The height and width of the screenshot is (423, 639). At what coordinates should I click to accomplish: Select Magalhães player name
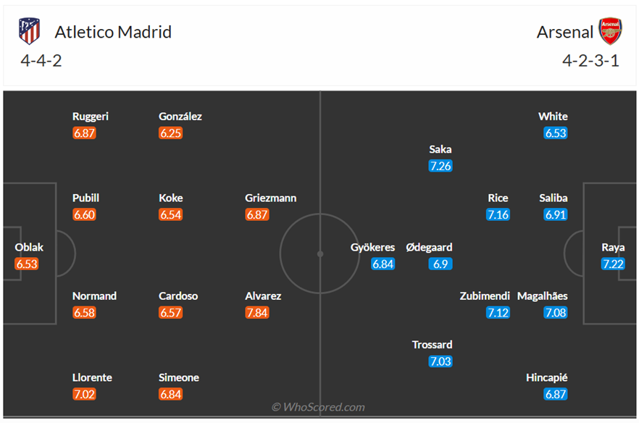pyautogui.click(x=543, y=296)
